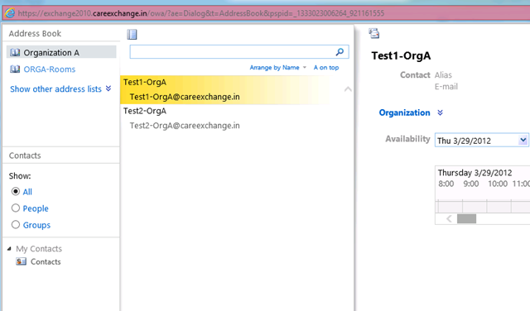Click the Thursday 3/29/2012 schedule header
530x311 pixels.
pos(475,173)
